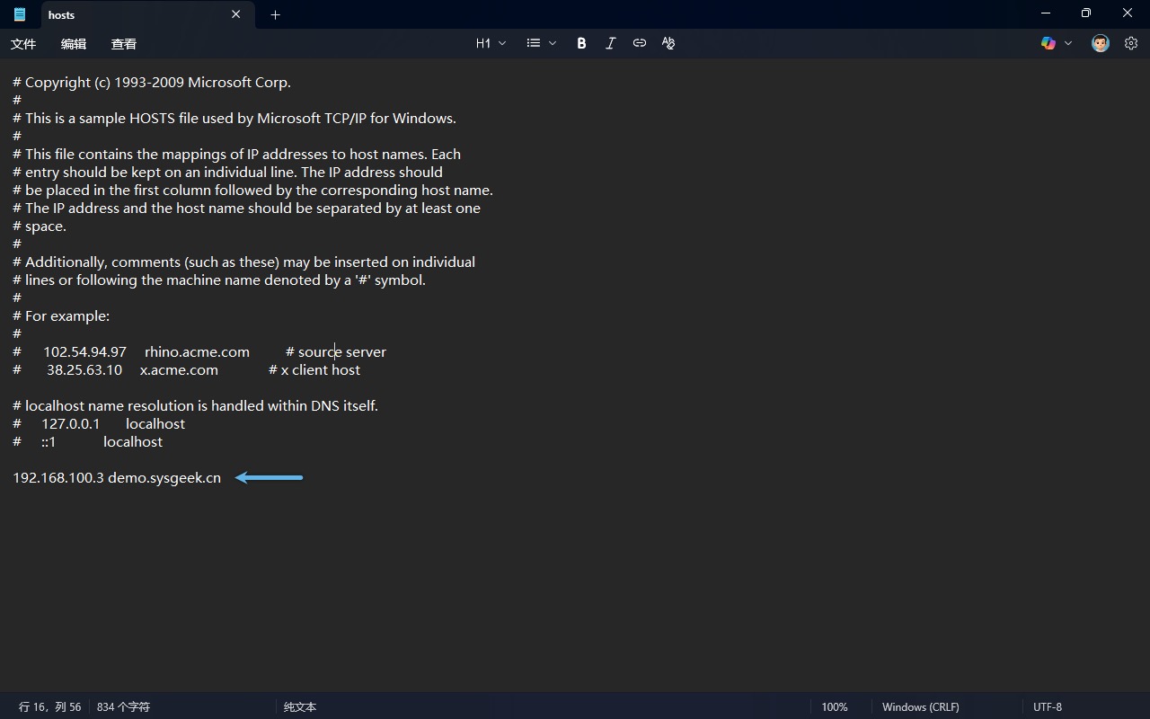
Task: Click the 100% zoom level in status bar
Action: tap(834, 707)
